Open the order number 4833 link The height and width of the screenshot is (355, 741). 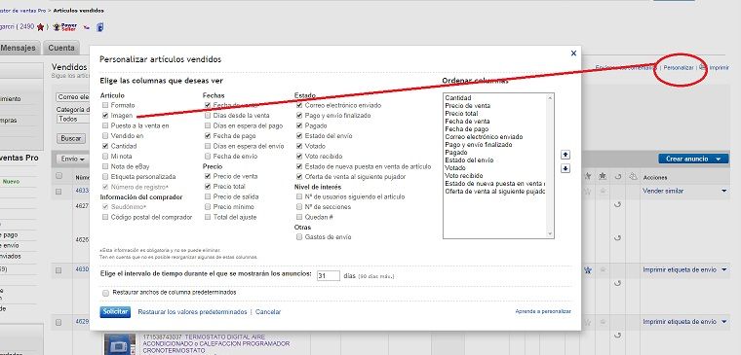tap(82, 191)
